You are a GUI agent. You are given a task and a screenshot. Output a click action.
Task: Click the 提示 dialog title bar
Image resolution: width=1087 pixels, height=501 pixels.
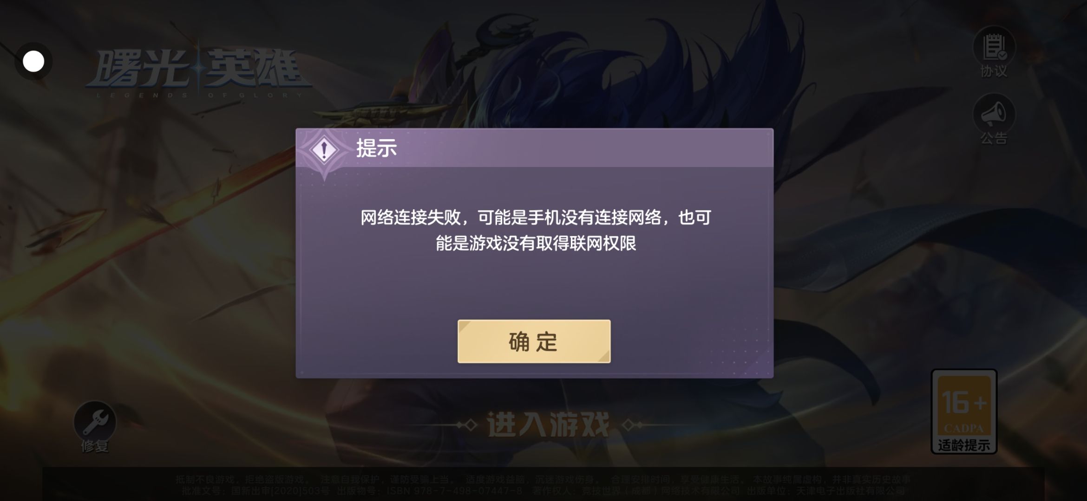coord(534,148)
